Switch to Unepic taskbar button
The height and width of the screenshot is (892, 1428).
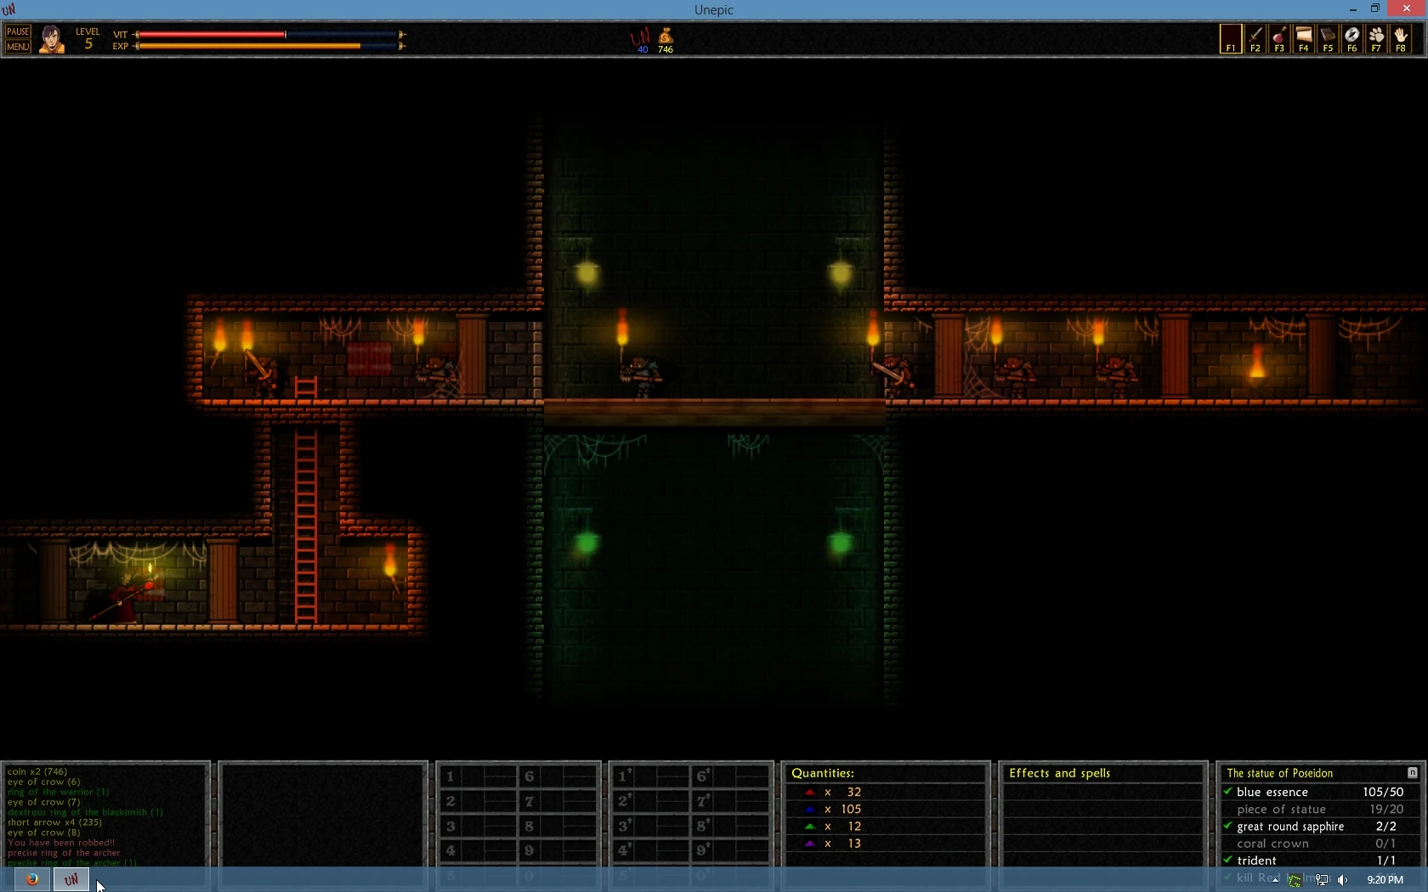[x=71, y=879]
